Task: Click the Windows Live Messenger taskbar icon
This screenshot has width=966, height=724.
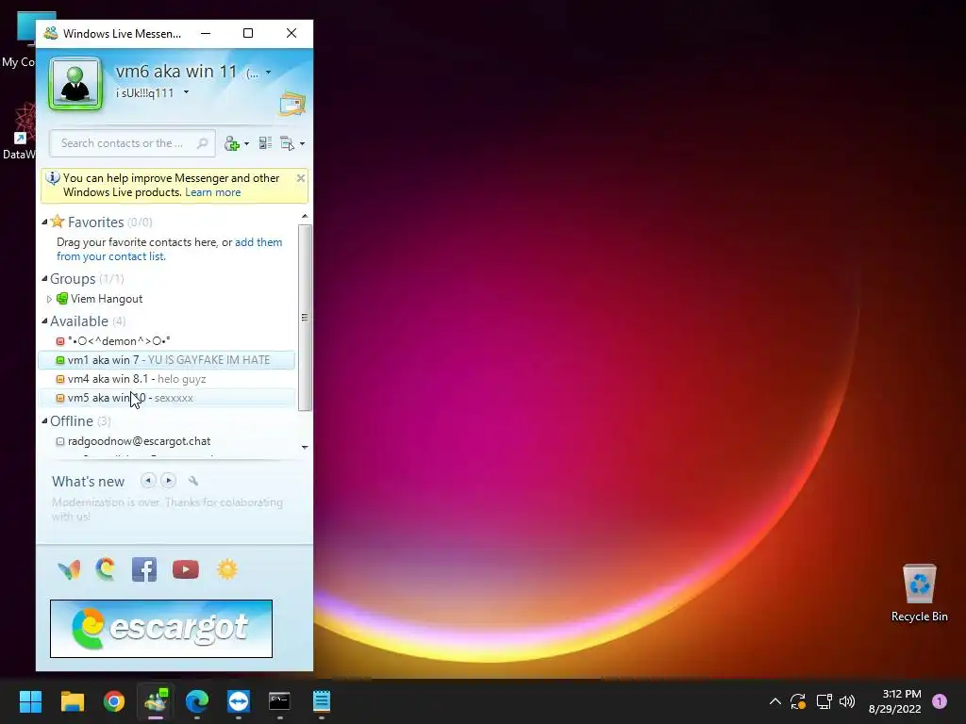Action: click(156, 701)
